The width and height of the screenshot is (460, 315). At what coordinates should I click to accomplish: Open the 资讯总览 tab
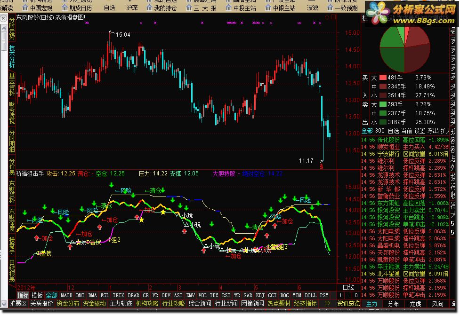pyautogui.click(x=348, y=303)
